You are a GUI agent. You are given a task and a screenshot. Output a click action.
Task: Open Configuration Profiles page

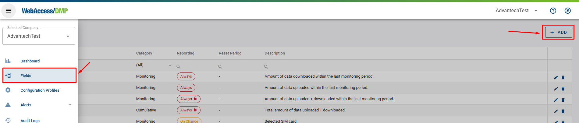[40, 90]
